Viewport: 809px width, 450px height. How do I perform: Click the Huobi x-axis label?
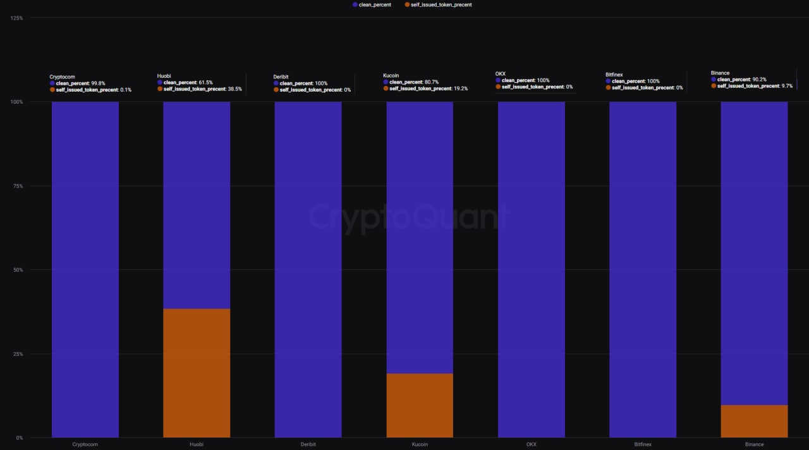point(197,444)
